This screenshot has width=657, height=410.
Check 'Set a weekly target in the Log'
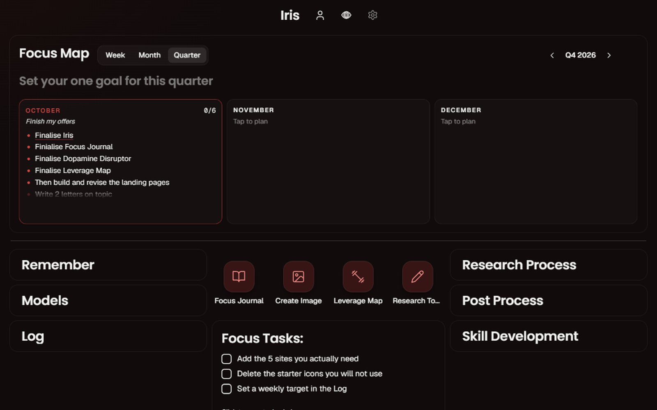point(226,389)
